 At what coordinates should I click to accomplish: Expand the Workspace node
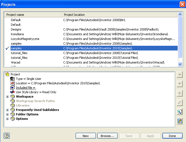point(7,97)
